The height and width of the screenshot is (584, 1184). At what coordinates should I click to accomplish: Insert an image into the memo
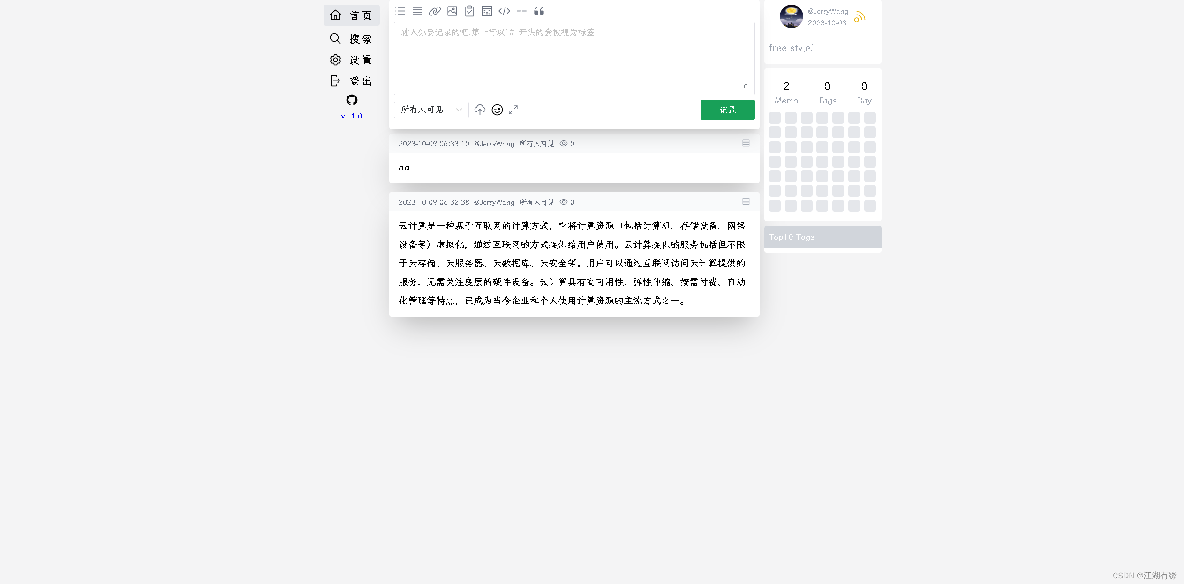point(452,11)
